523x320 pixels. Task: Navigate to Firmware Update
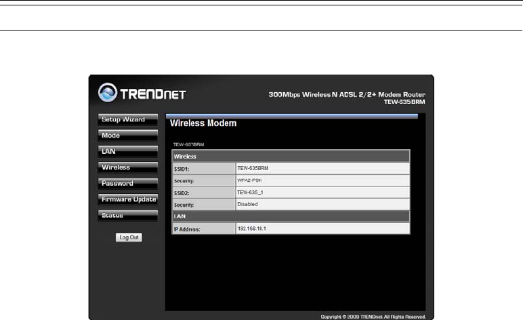(128, 199)
